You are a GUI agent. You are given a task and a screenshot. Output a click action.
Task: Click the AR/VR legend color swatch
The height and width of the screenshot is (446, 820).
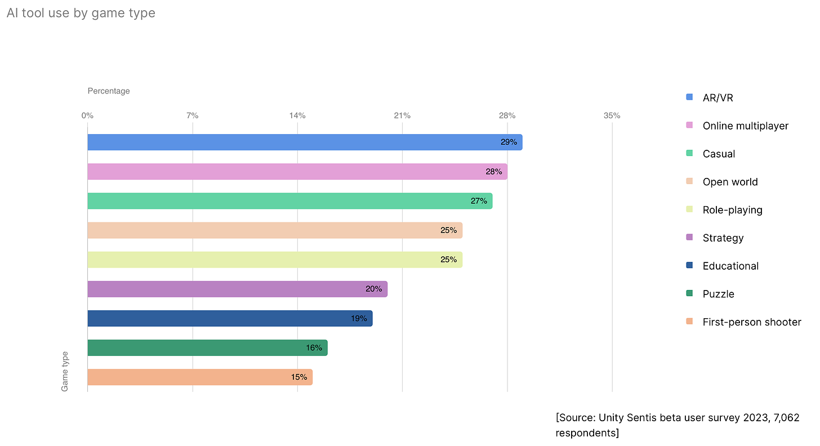[x=689, y=97]
